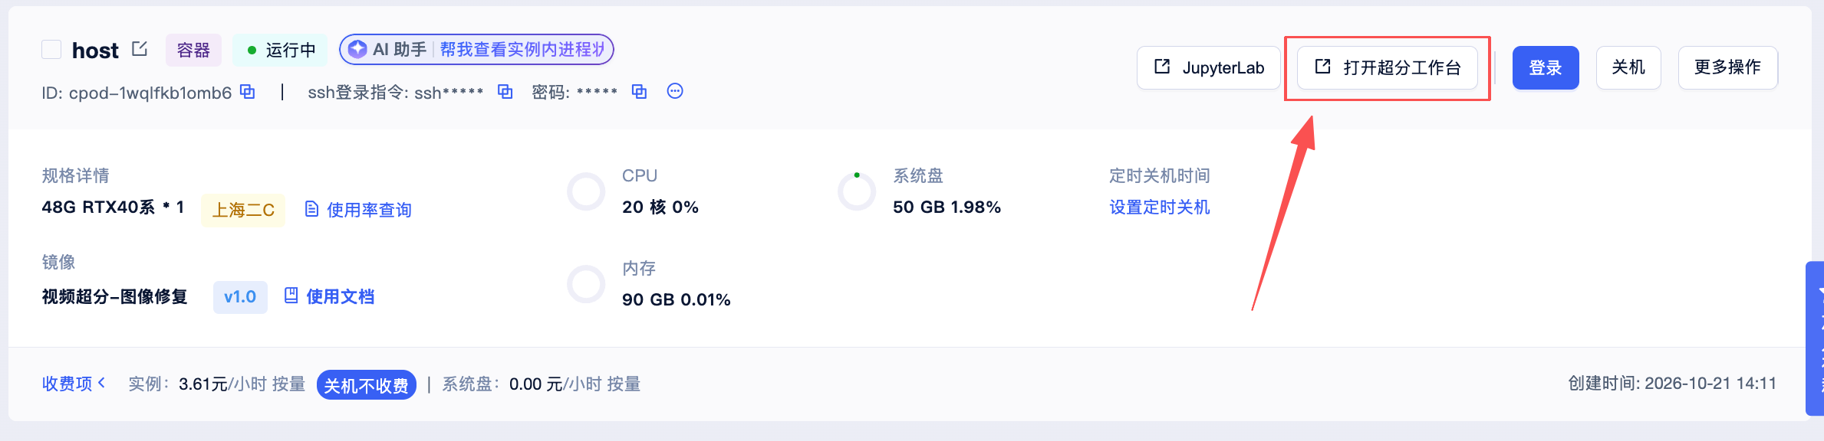This screenshot has height=441, width=1824.
Task: Copy the ssh登录指令 command
Action: [x=505, y=92]
